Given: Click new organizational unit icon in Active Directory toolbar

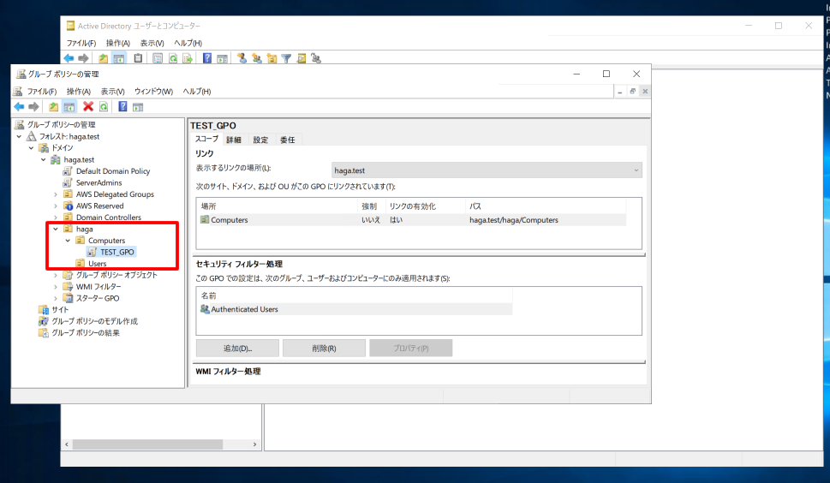Looking at the screenshot, I should click(272, 58).
